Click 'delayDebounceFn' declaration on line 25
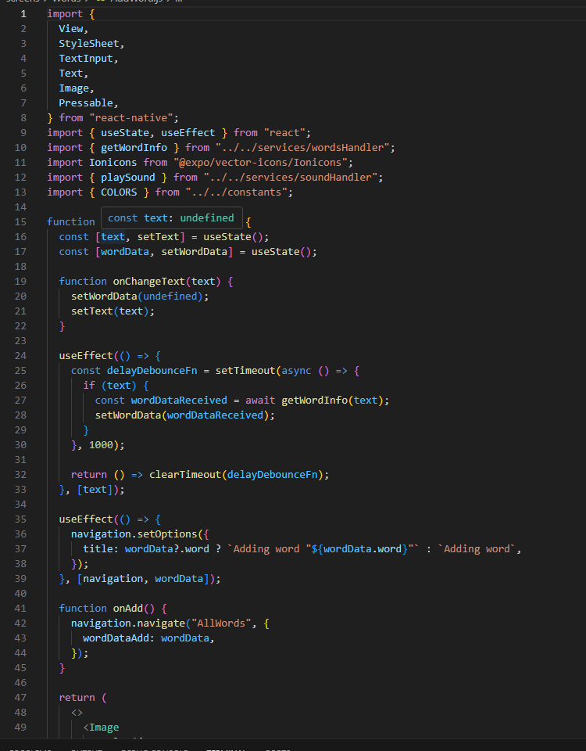The width and height of the screenshot is (586, 751). (x=152, y=370)
